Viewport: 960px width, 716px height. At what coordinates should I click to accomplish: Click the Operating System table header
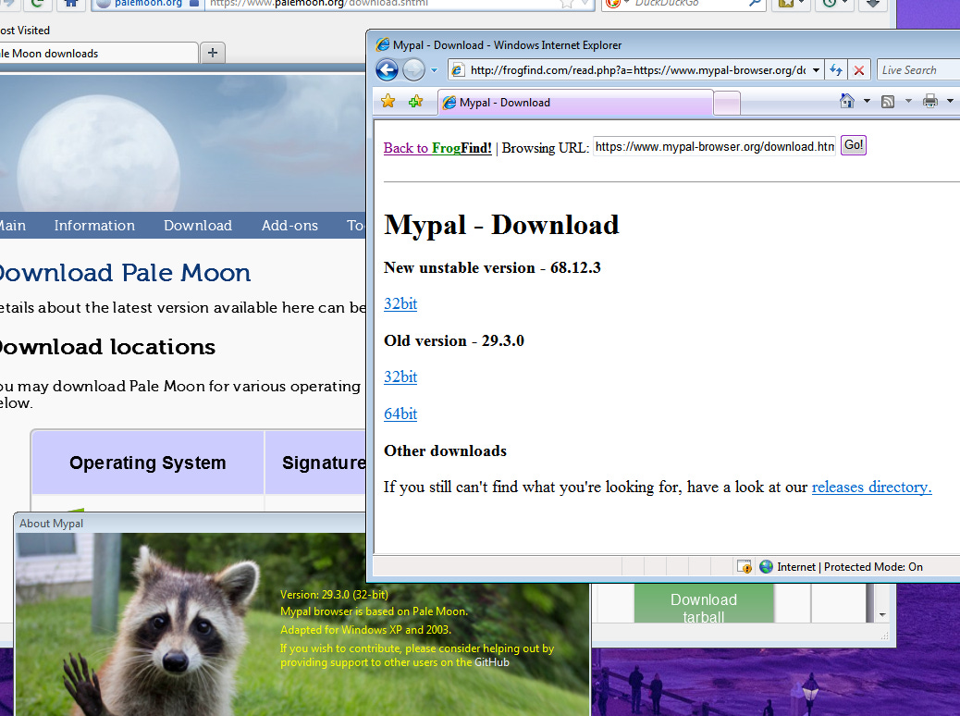point(148,463)
